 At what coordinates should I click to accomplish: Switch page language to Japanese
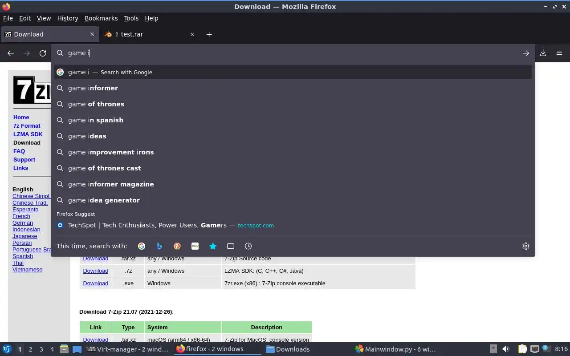click(25, 236)
